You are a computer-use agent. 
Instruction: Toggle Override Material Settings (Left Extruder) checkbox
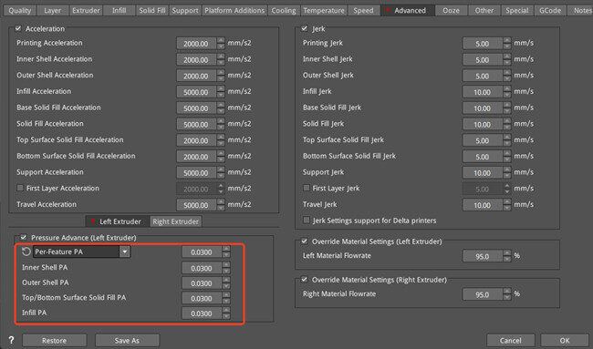click(x=305, y=241)
